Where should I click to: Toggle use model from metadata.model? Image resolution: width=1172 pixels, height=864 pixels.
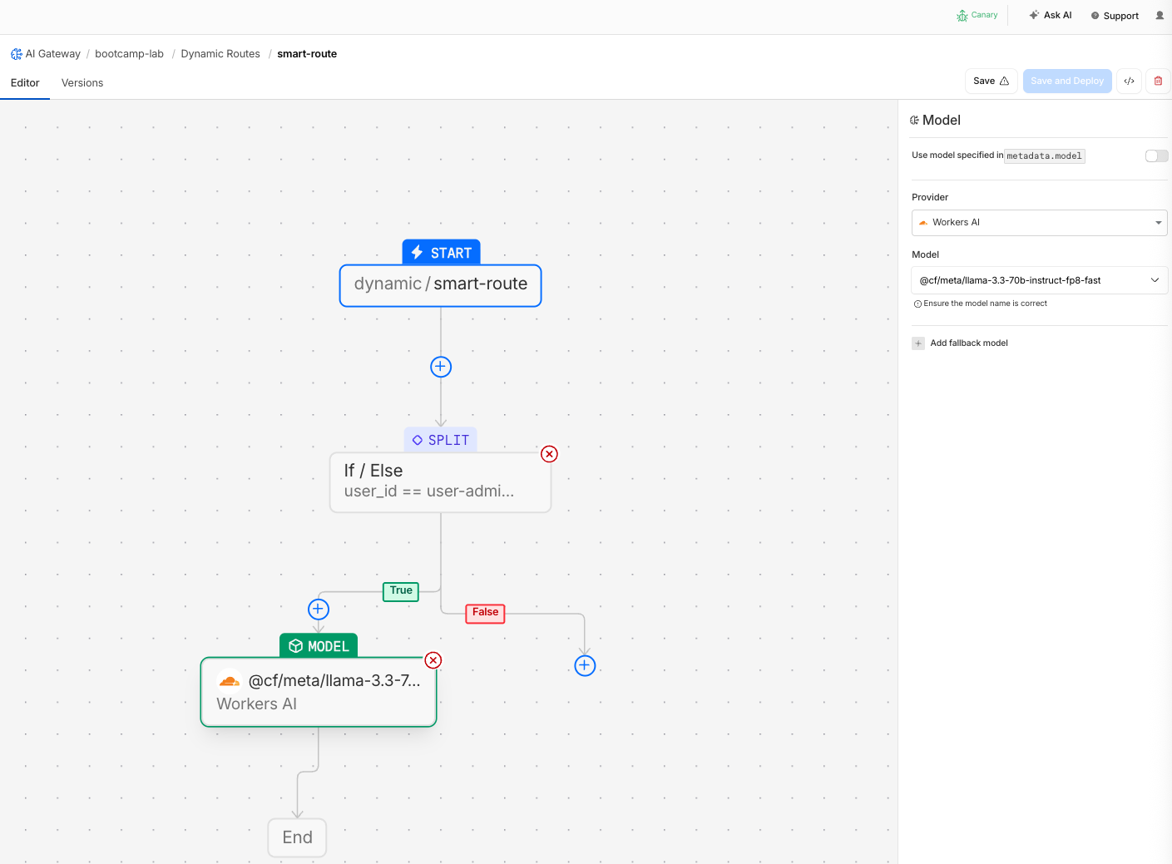pos(1156,156)
